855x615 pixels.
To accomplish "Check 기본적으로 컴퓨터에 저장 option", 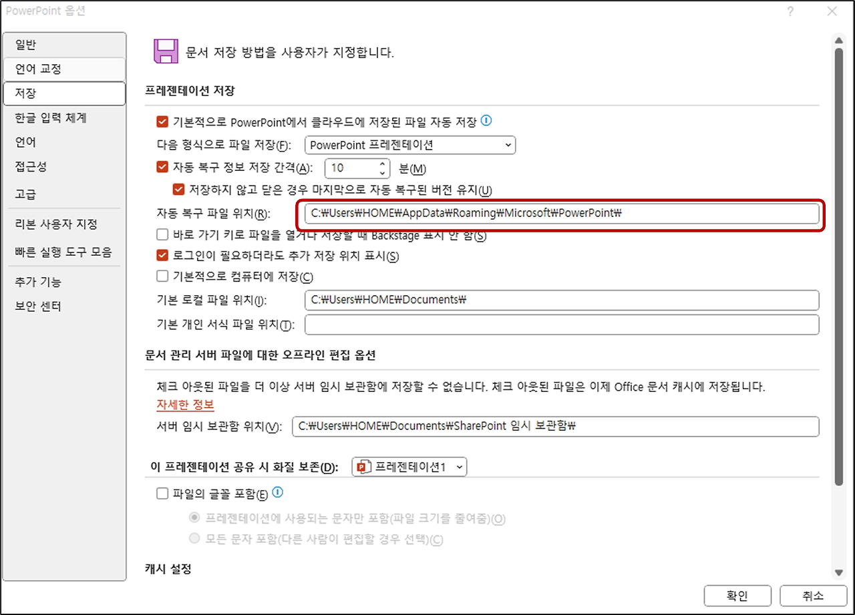I will [162, 276].
